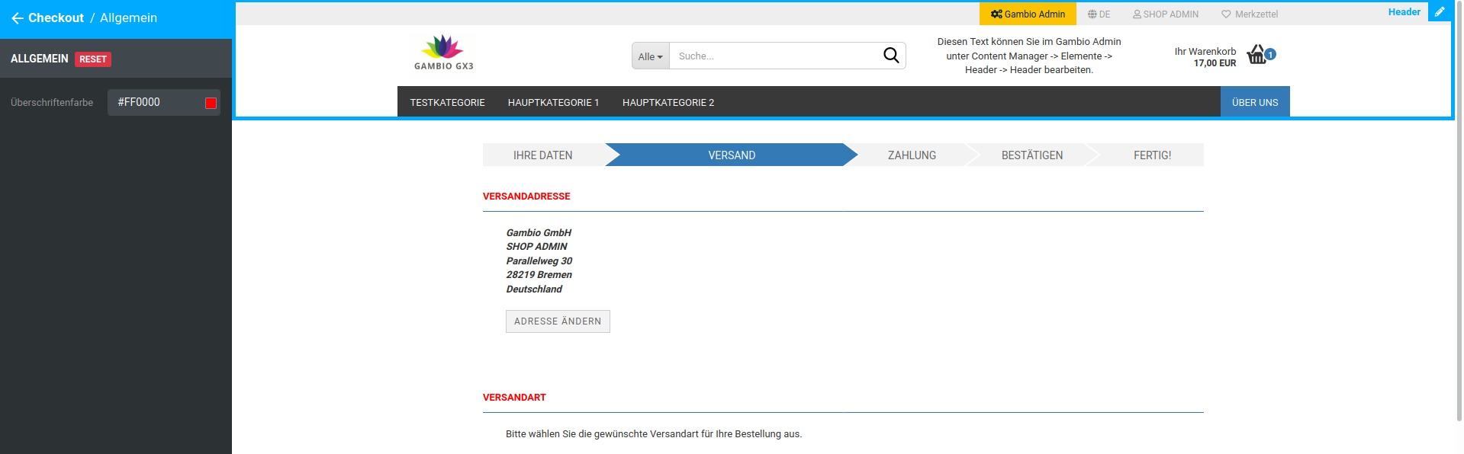Open the SHOP ADMIN user account link
Viewport: 1464px width, 454px height.
[x=1165, y=14]
